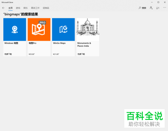The width and height of the screenshot is (168, 131).
Task: Open the Monuments & Places-India tile image
Action: click(88, 30)
